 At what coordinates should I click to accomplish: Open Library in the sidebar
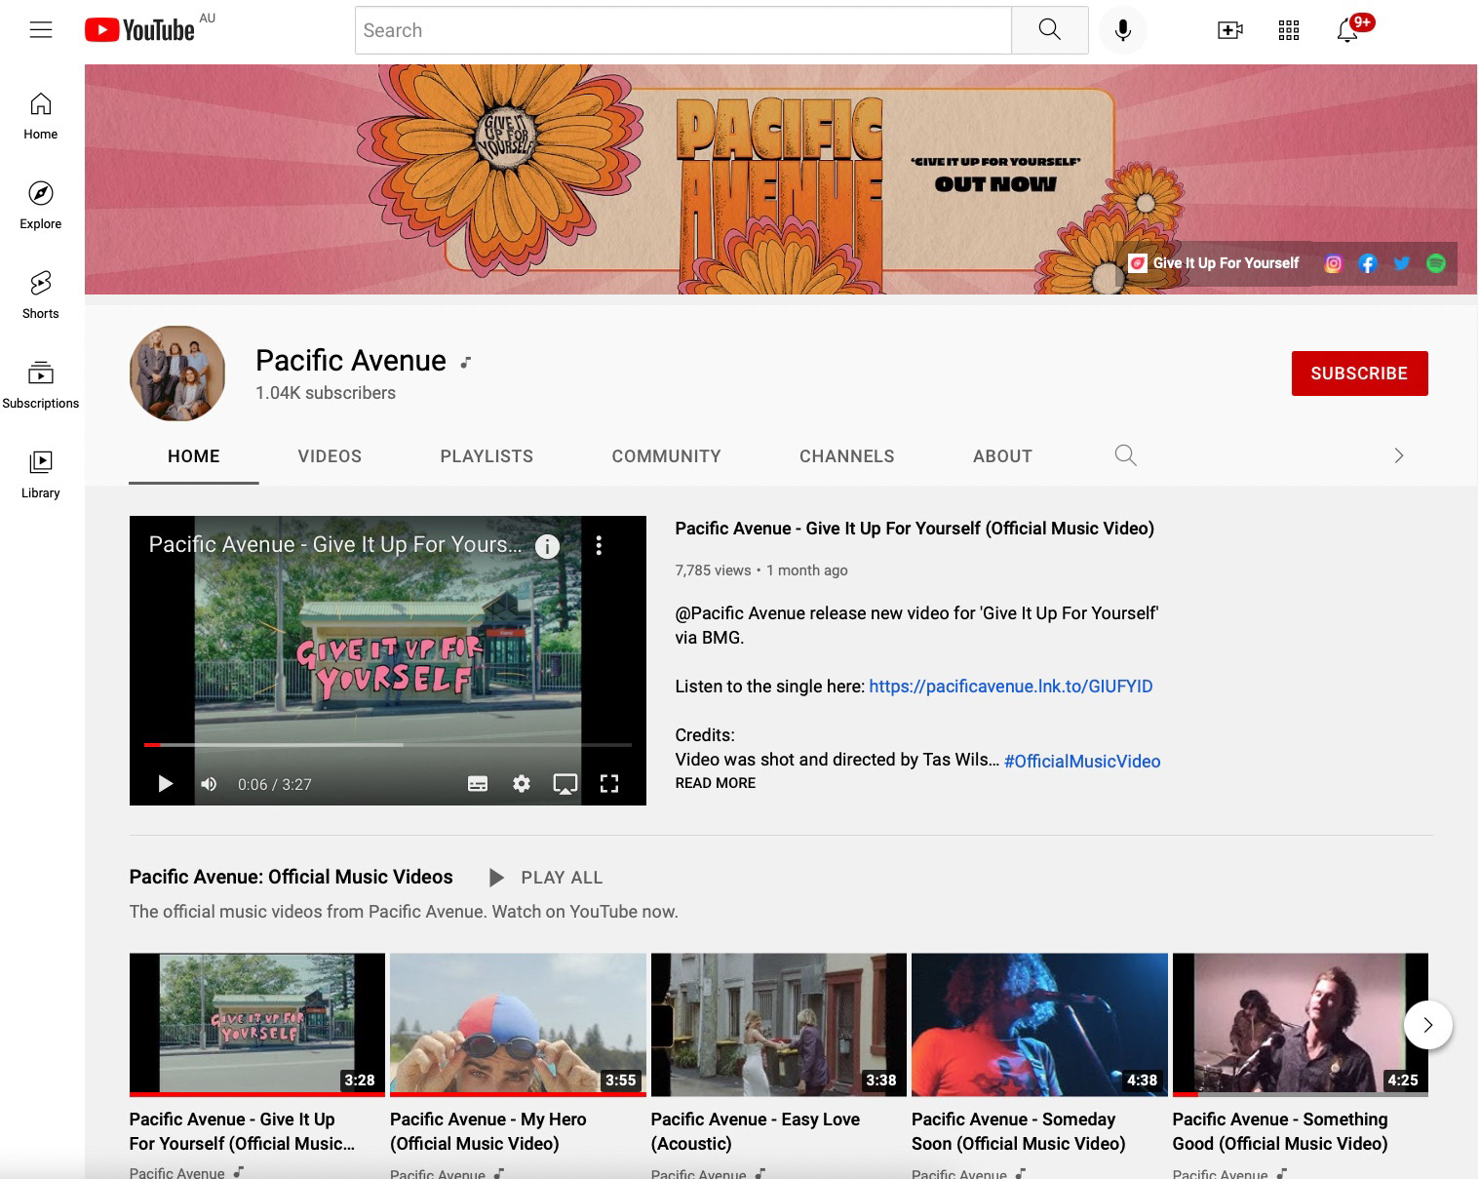click(x=41, y=475)
